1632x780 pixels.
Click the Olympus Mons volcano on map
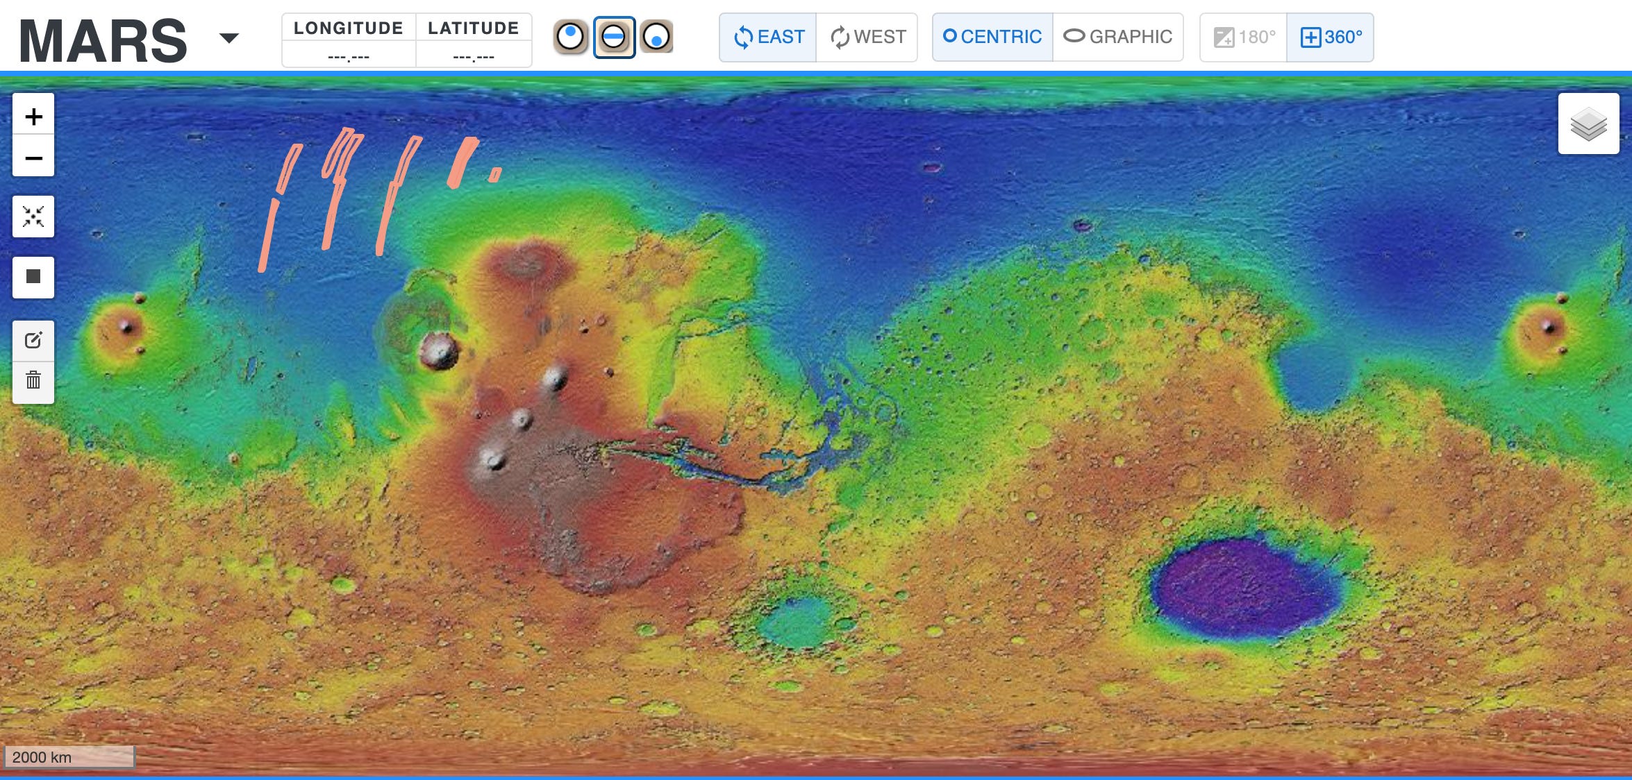click(439, 350)
